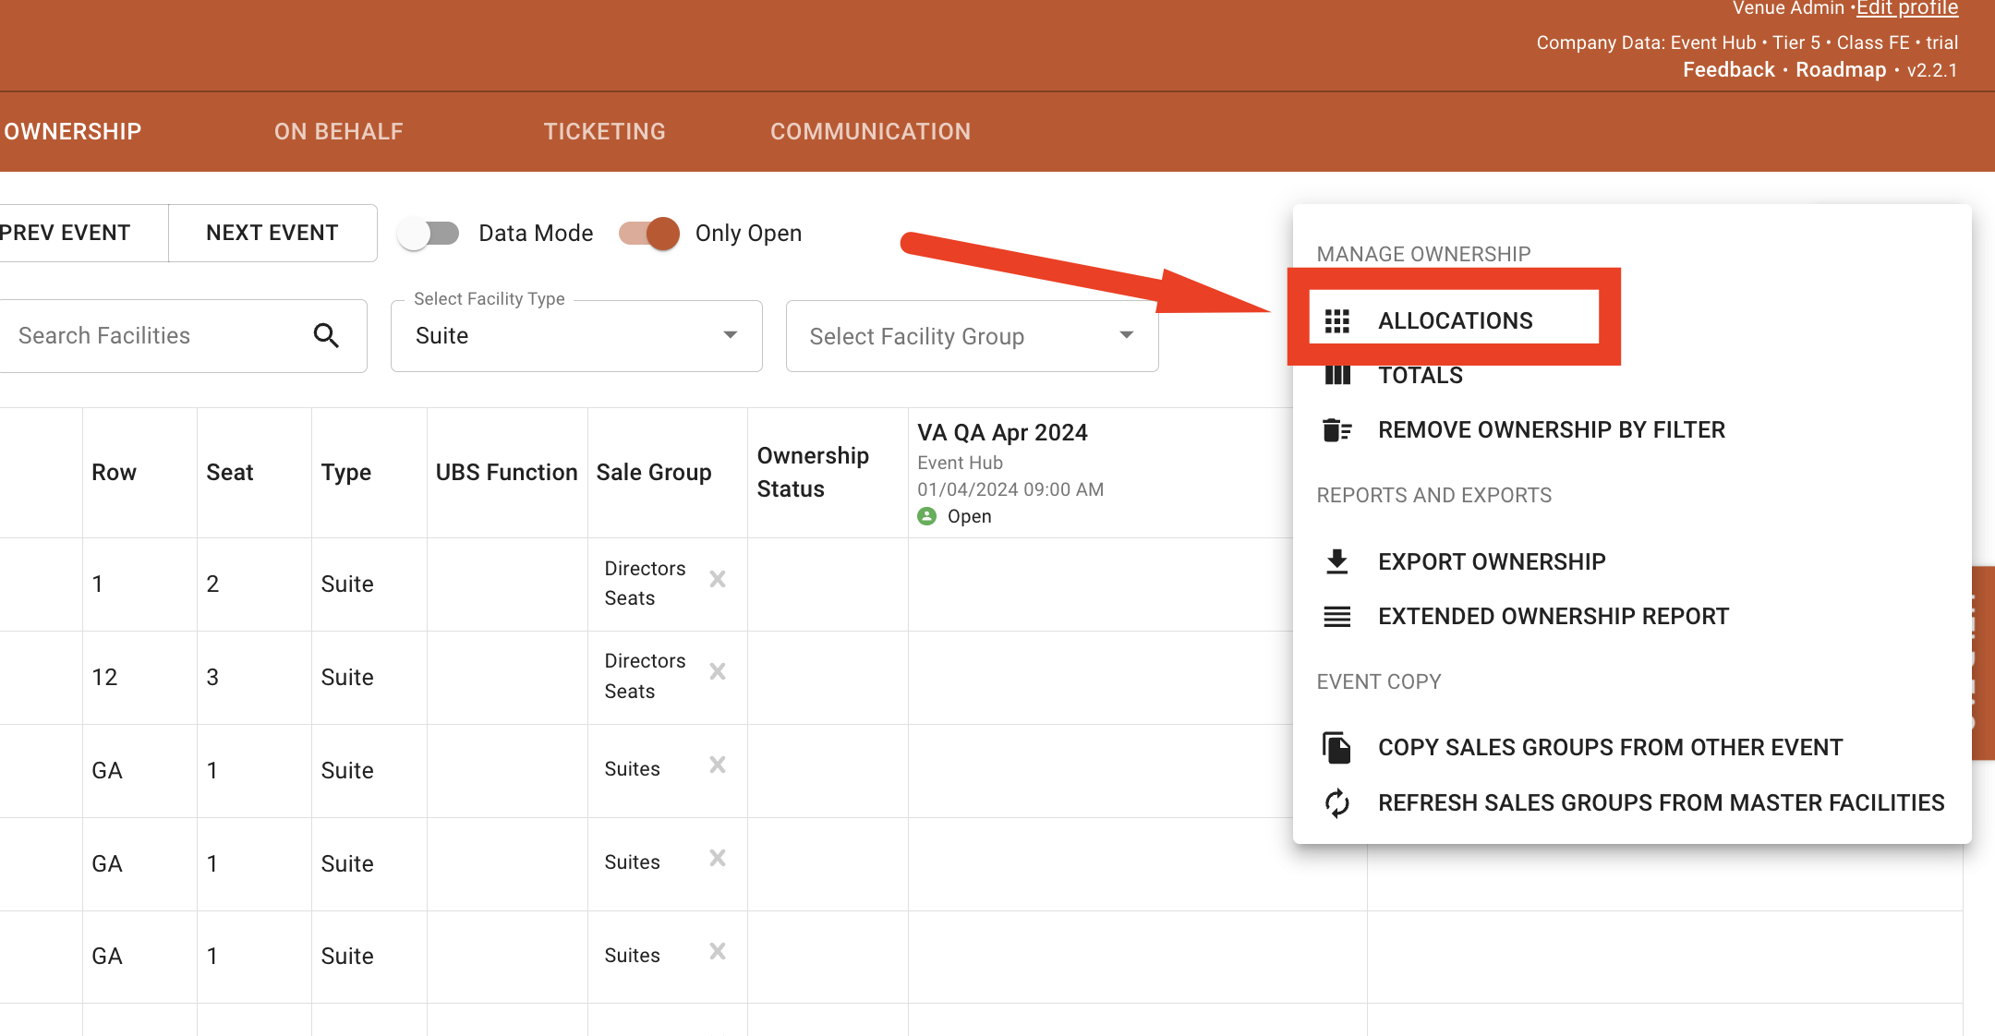The height and width of the screenshot is (1036, 1995).
Task: Click the Totals columns icon
Action: click(1336, 376)
